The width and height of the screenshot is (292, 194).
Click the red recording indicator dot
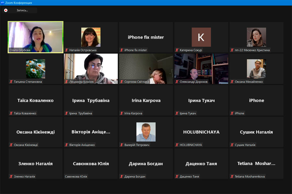pos(6,10)
